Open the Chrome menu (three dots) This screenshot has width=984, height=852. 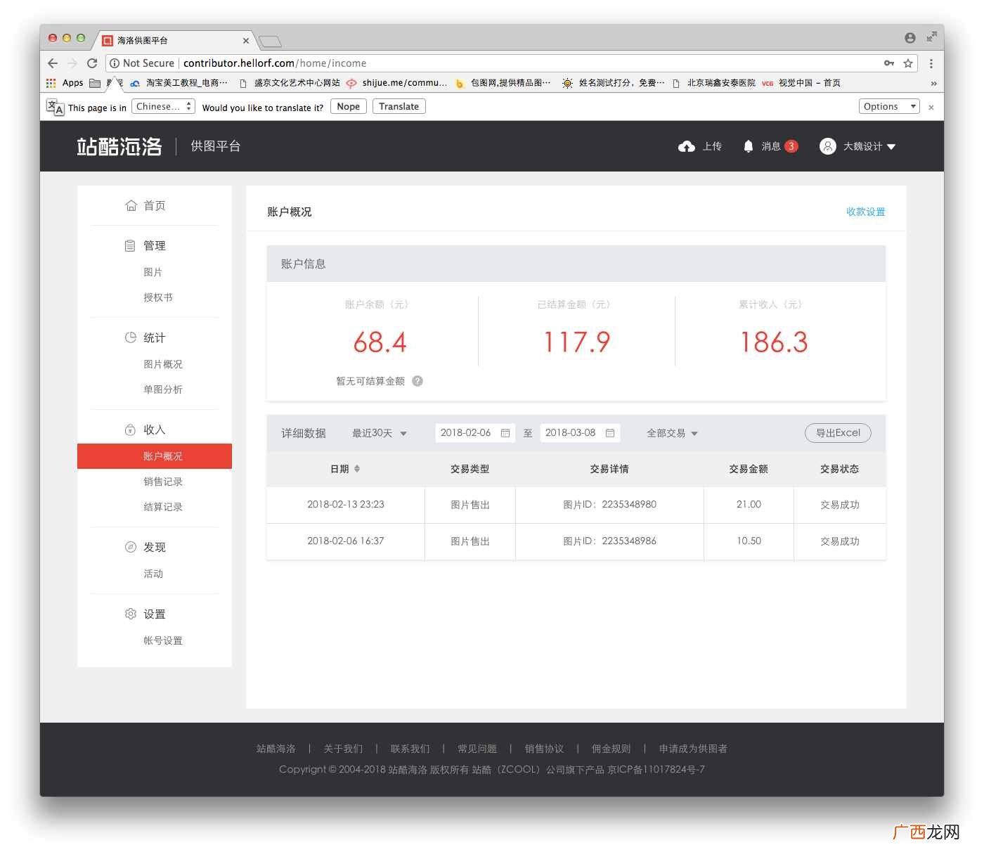pos(931,63)
